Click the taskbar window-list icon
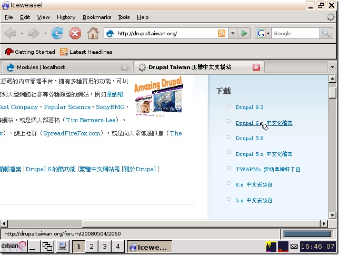The image size is (339, 255). [47, 247]
